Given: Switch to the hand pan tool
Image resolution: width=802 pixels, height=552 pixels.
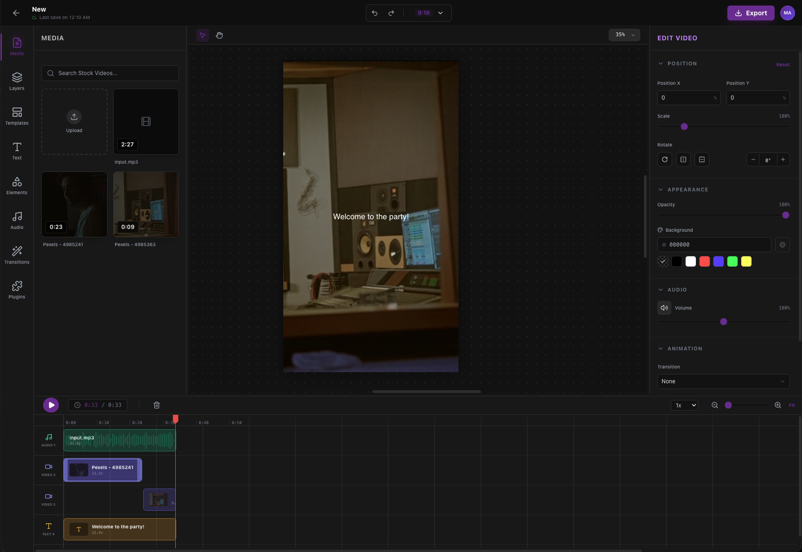Looking at the screenshot, I should pyautogui.click(x=219, y=35).
